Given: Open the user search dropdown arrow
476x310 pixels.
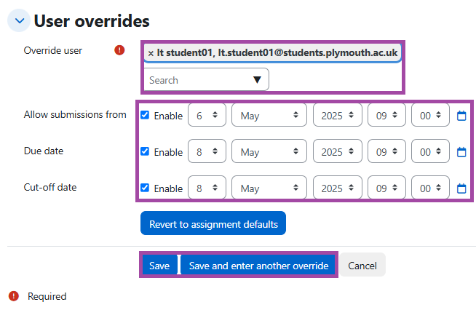Looking at the screenshot, I should click(x=257, y=80).
